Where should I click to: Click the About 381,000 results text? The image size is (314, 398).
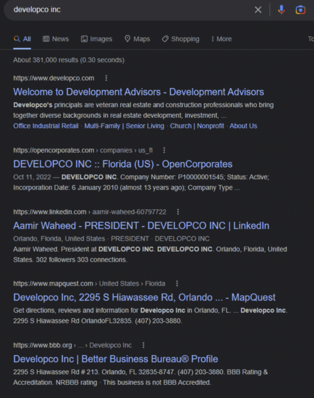69,60
